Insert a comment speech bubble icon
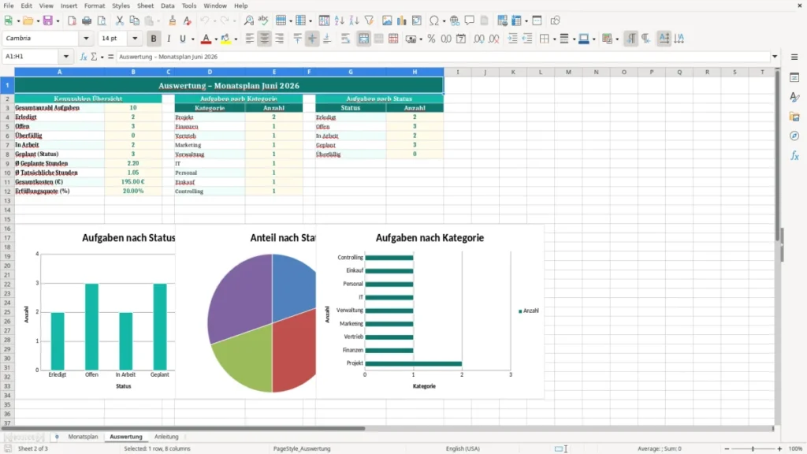 pyautogui.click(x=470, y=20)
